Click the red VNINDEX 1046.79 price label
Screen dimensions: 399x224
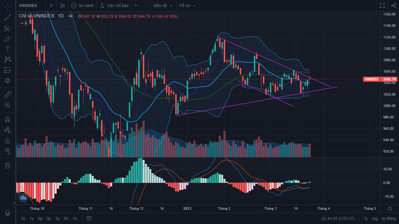tap(380, 79)
